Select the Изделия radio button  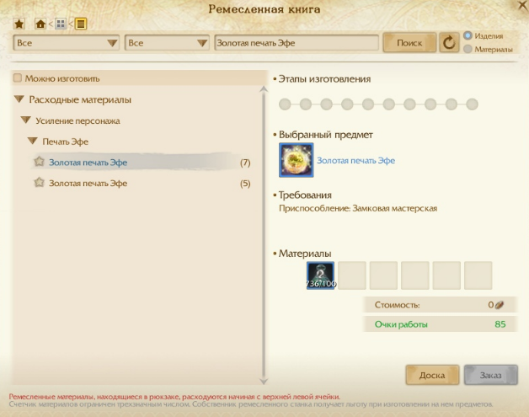pos(468,35)
